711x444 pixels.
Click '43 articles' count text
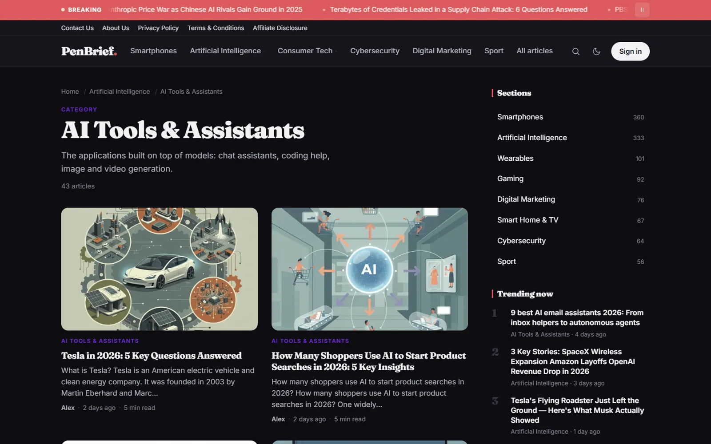tap(78, 186)
